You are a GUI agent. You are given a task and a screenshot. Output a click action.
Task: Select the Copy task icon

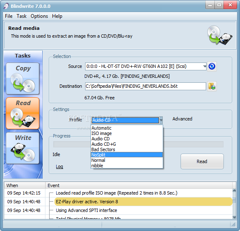coord(23,79)
